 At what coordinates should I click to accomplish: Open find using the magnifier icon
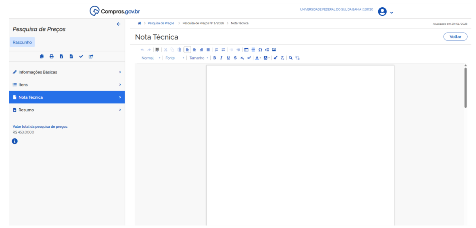(291, 58)
